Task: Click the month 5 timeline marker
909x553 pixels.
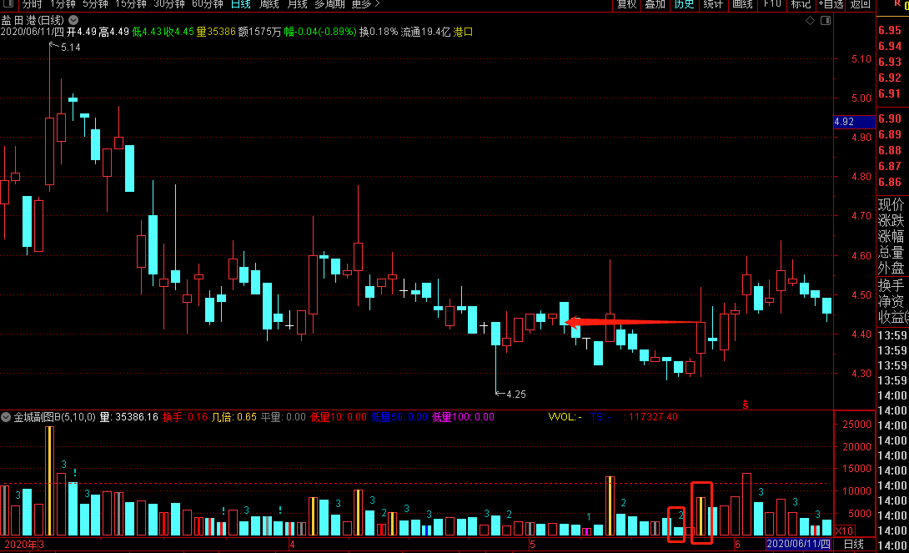Action: point(532,545)
